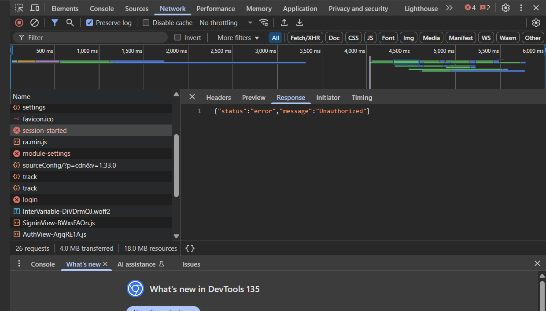This screenshot has width=546, height=311.
Task: Open network search magnifier
Action: coord(70,23)
